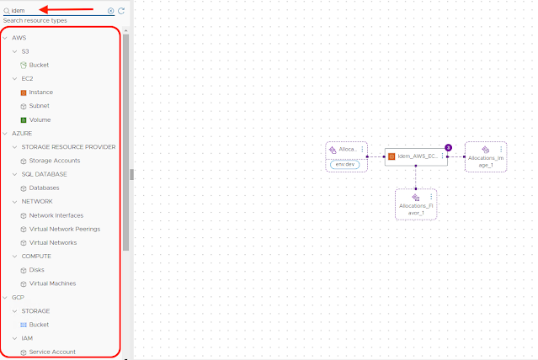The width and height of the screenshot is (538, 360).
Task: Click the 'GCP' group heading text
Action: (x=18, y=297)
